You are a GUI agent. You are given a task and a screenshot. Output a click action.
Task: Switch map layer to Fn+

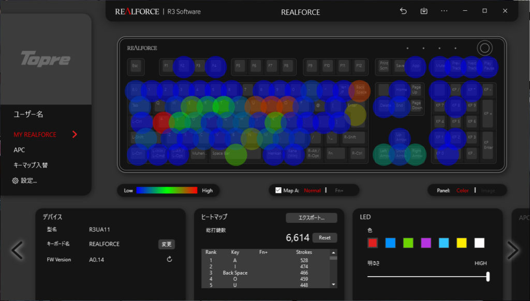339,190
